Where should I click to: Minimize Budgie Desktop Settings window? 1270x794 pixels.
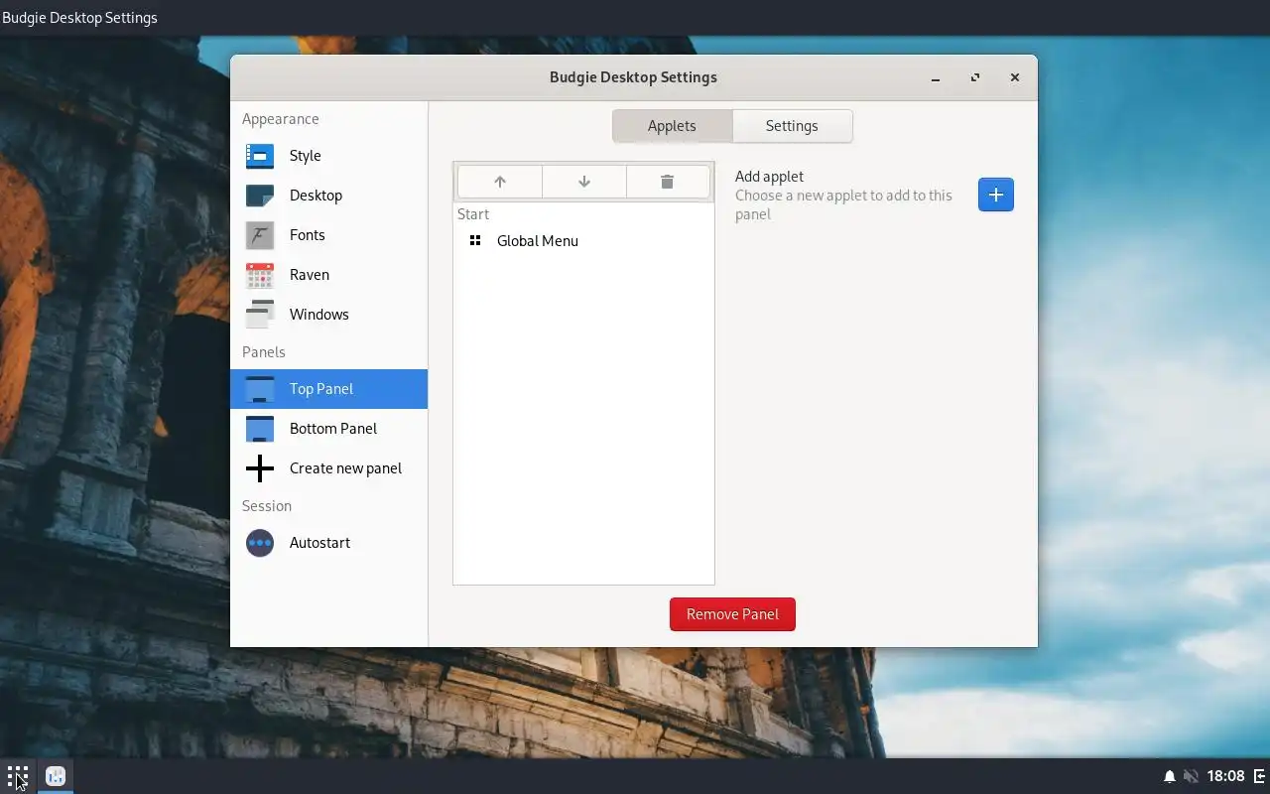click(936, 77)
